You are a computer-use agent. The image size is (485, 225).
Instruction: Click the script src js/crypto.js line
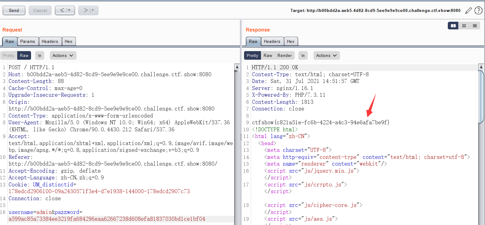click(306, 185)
